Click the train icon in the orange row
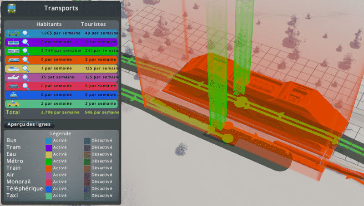The width and height of the screenshot is (364, 206). 13,59
